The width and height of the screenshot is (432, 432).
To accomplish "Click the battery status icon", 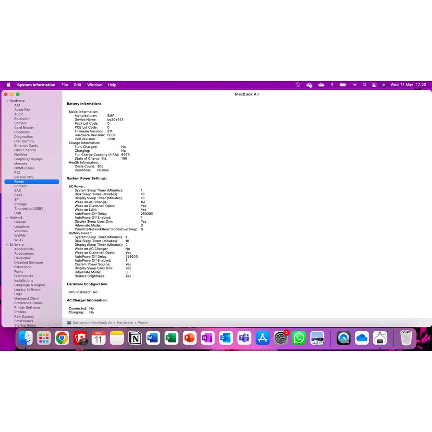I will [x=343, y=85].
